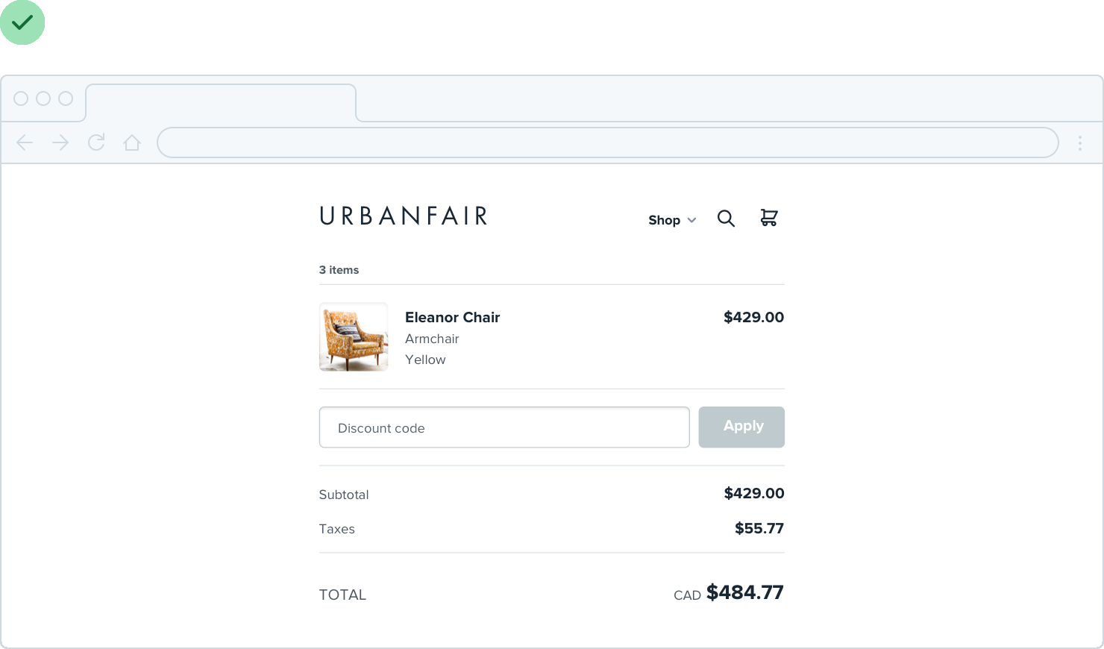
Task: Reload the page with the refresh icon
Action: pos(96,142)
